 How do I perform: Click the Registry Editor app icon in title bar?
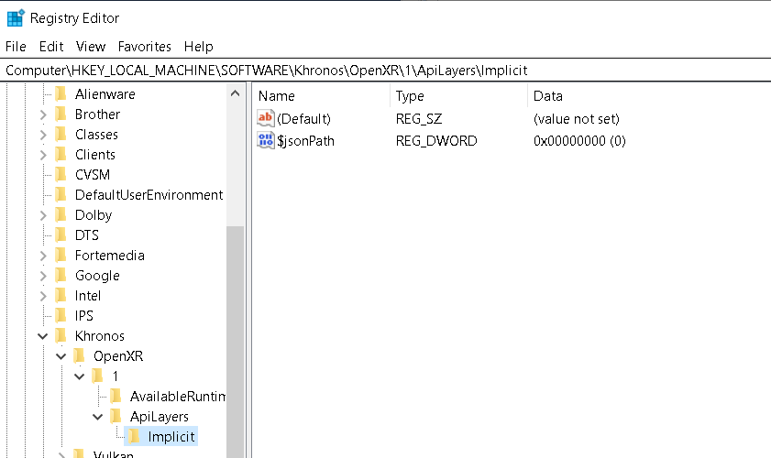tap(16, 17)
